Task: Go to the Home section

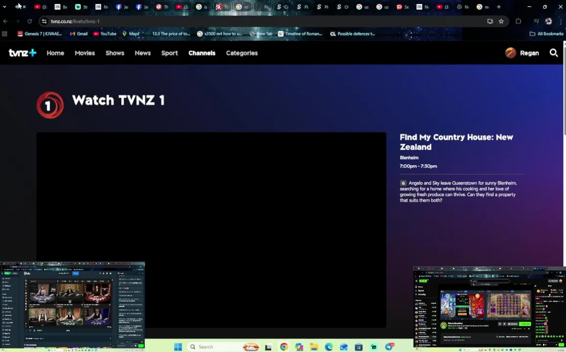Action: (x=55, y=53)
